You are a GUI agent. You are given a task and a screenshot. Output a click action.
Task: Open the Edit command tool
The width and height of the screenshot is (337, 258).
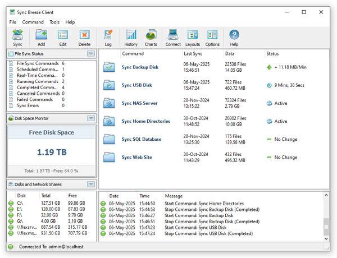pos(63,38)
